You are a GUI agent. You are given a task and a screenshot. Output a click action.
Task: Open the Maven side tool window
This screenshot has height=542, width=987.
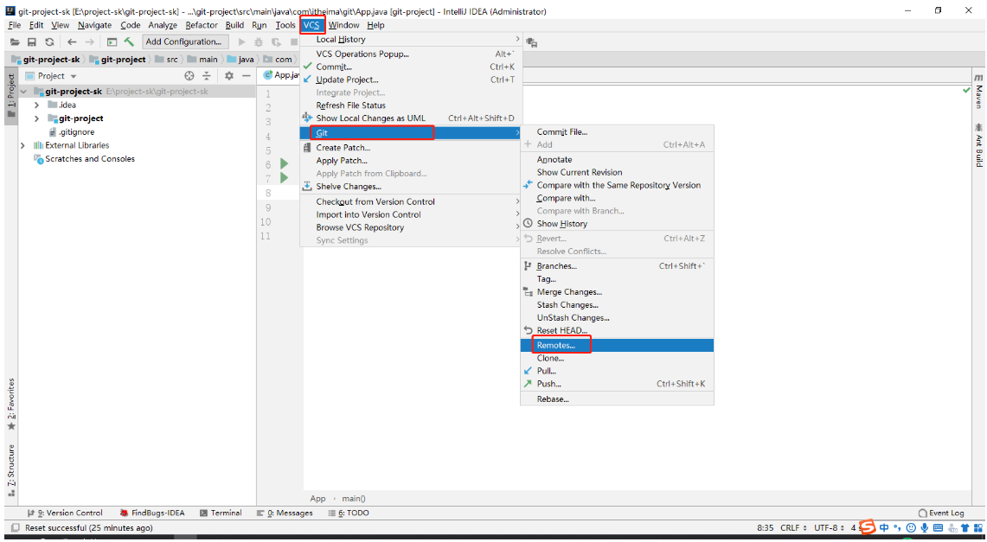point(979,91)
